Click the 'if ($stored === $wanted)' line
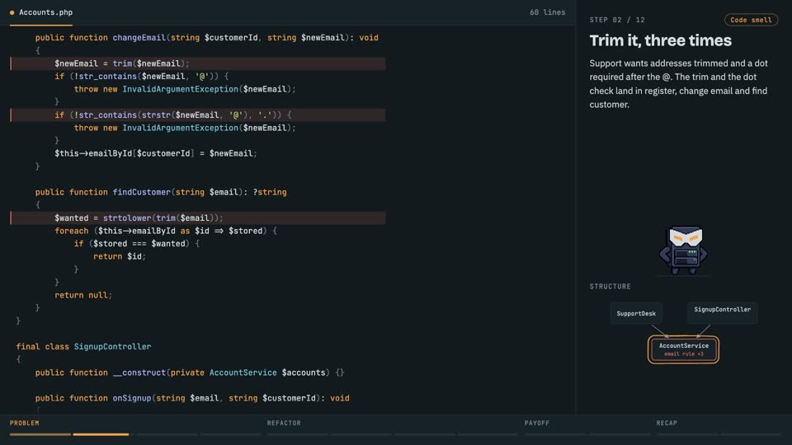792x445 pixels. coord(137,244)
